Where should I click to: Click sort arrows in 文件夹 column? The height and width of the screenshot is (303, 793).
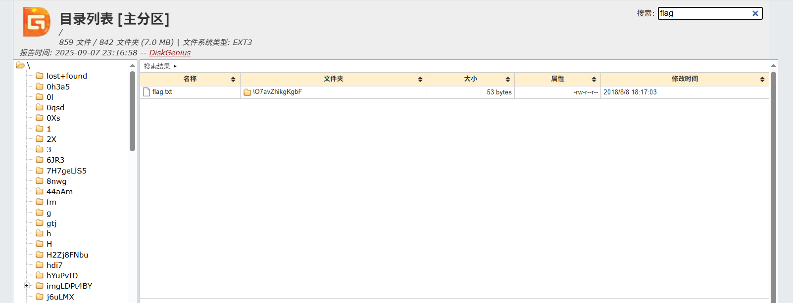[420, 79]
